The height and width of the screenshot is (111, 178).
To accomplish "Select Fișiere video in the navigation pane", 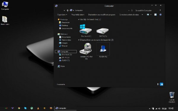I will click(x=65, y=40).
